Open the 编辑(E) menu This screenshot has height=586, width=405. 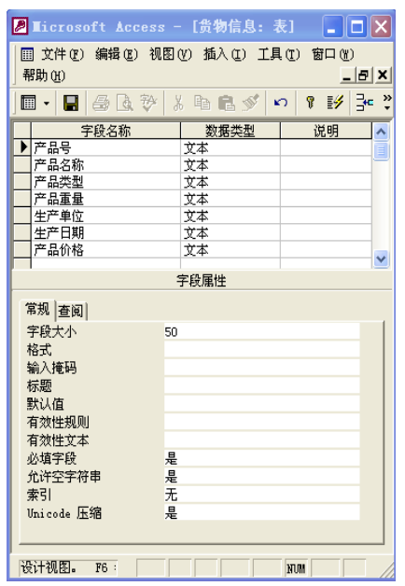point(117,55)
